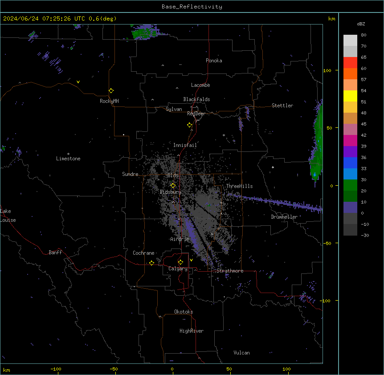Click the purple radar streak near Drumheller

click(x=274, y=201)
